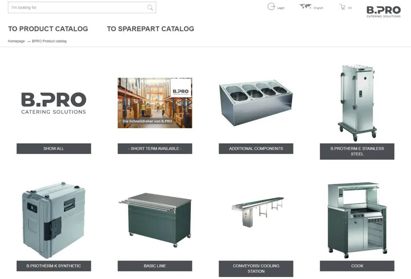Open the shopping cart icon
This screenshot has width=411, height=279.
pos(342,7)
